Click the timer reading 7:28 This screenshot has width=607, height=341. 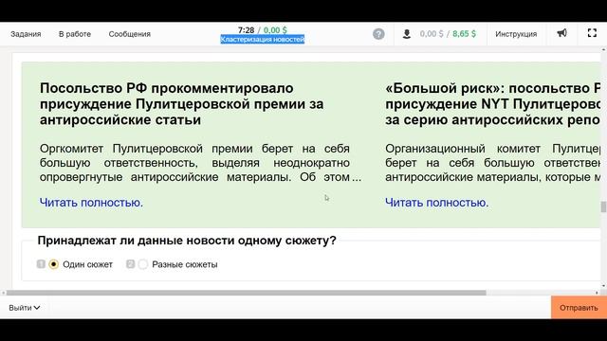pos(246,30)
